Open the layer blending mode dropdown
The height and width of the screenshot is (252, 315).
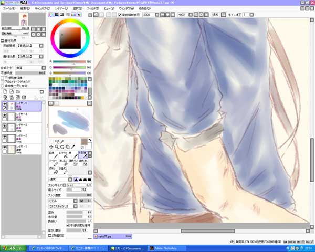(x=30, y=68)
